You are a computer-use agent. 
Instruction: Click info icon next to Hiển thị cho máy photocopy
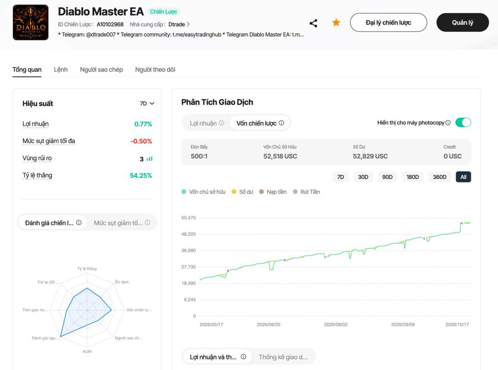point(448,123)
